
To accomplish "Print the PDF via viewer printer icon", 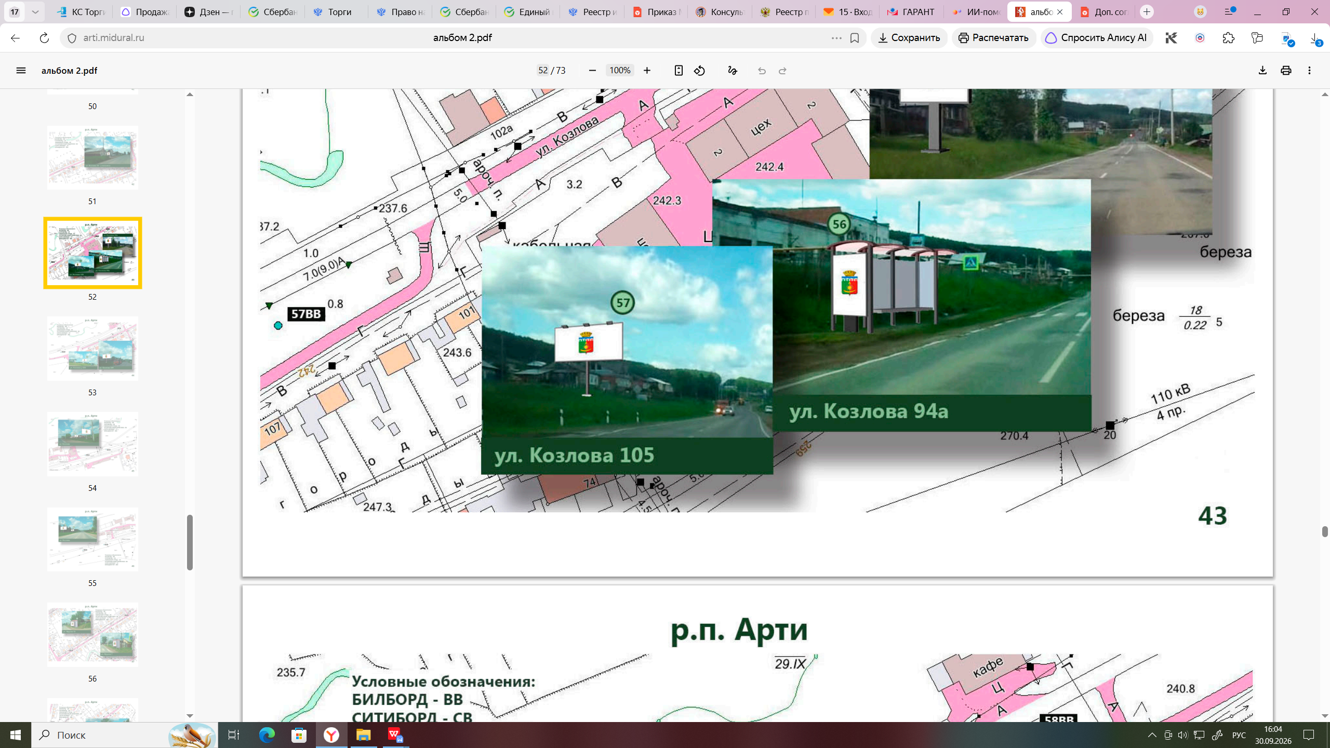I will 1286,71.
